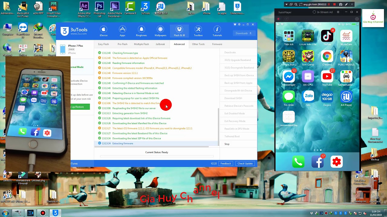This screenshot has width=387, height=217.
Task: Open Windows Start menu
Action: (5, 213)
